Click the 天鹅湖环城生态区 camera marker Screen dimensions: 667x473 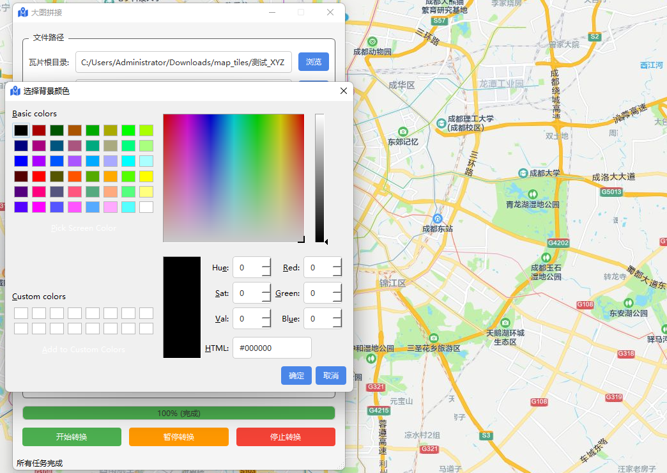click(505, 322)
